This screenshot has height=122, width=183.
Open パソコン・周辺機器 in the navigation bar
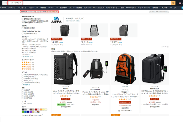(76, 8)
